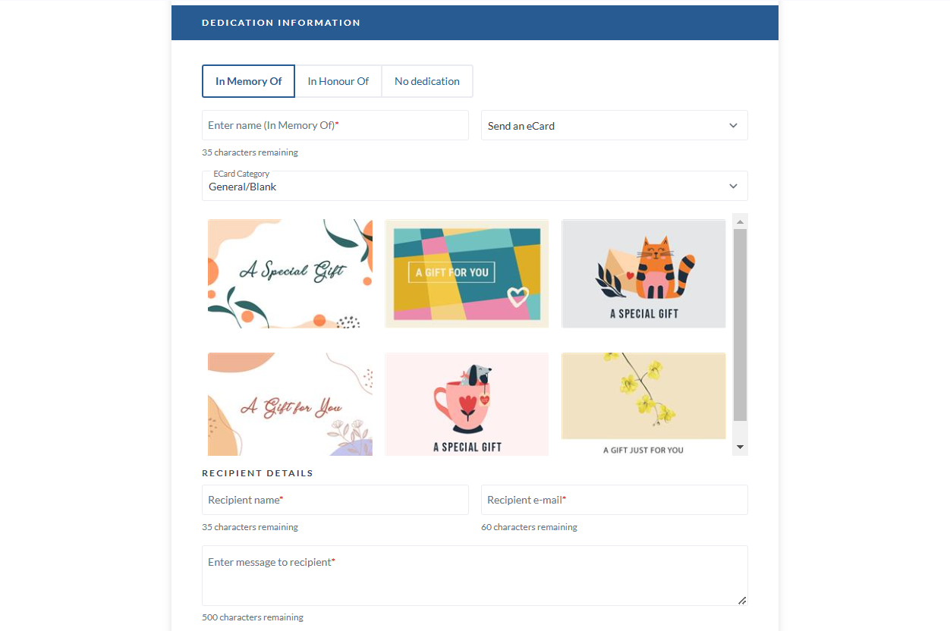Click the message box resize handle
950x631 pixels.
(x=742, y=600)
